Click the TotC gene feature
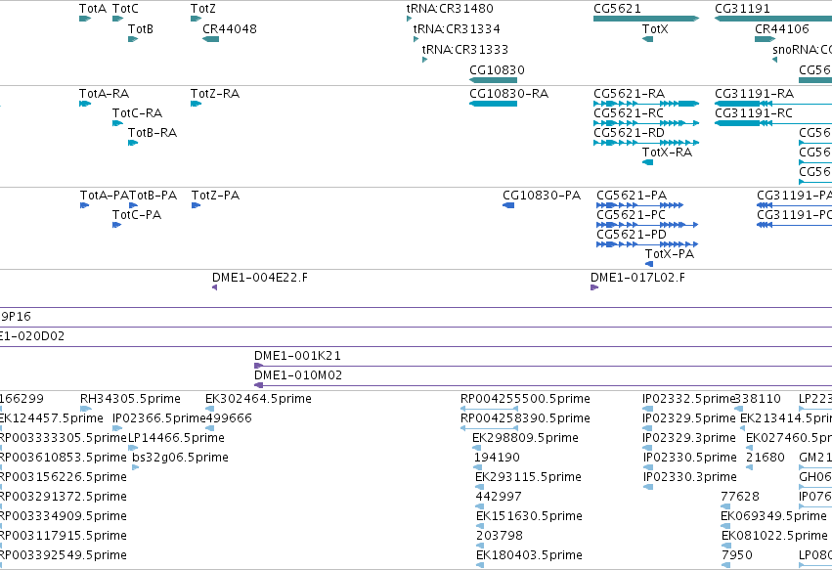The height and width of the screenshot is (570, 832). 117,19
